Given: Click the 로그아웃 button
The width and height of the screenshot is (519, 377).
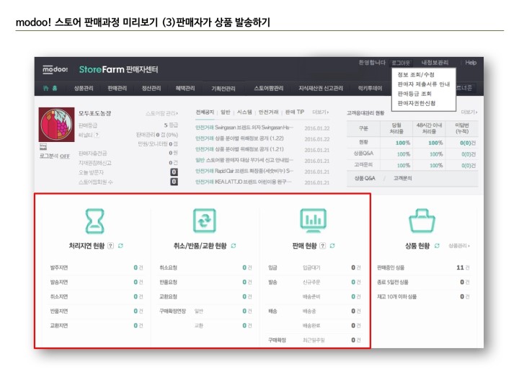Looking at the screenshot, I should point(401,63).
